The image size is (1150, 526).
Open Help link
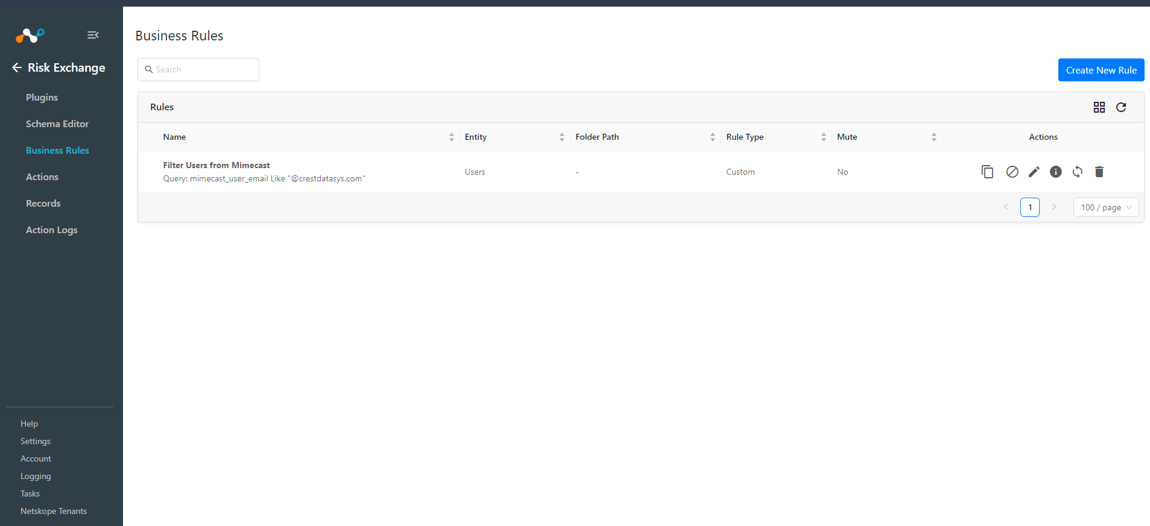click(x=29, y=424)
